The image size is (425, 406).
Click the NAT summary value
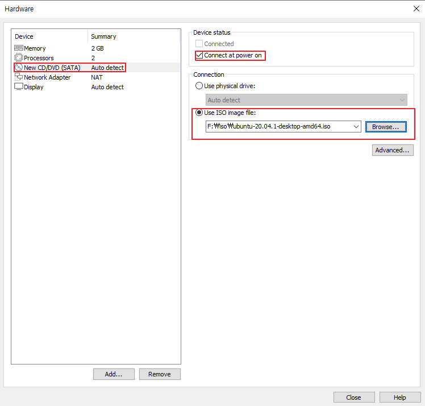click(x=97, y=77)
